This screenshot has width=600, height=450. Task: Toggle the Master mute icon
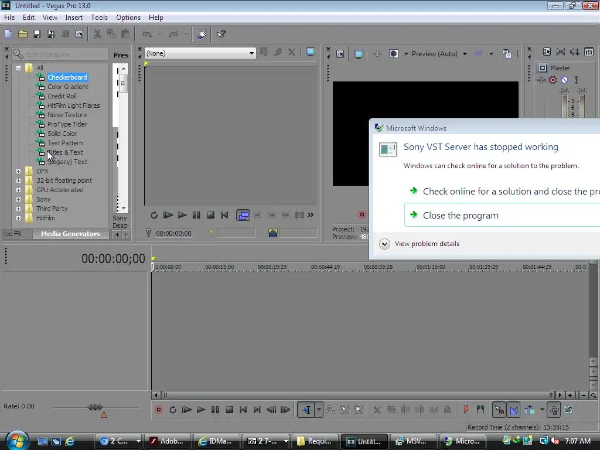pyautogui.click(x=564, y=80)
